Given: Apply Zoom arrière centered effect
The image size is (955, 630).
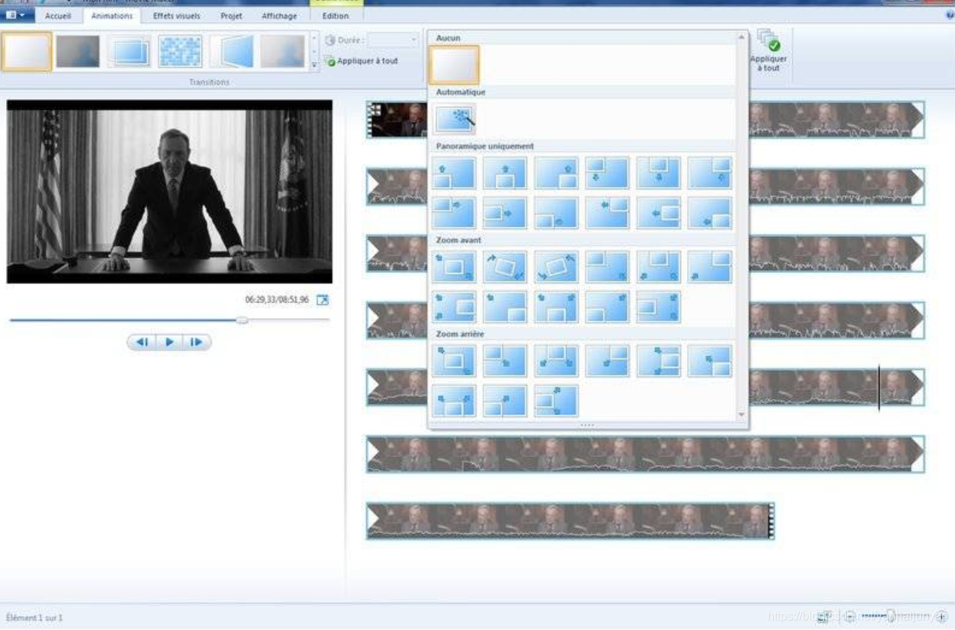Looking at the screenshot, I should pyautogui.click(x=454, y=361).
